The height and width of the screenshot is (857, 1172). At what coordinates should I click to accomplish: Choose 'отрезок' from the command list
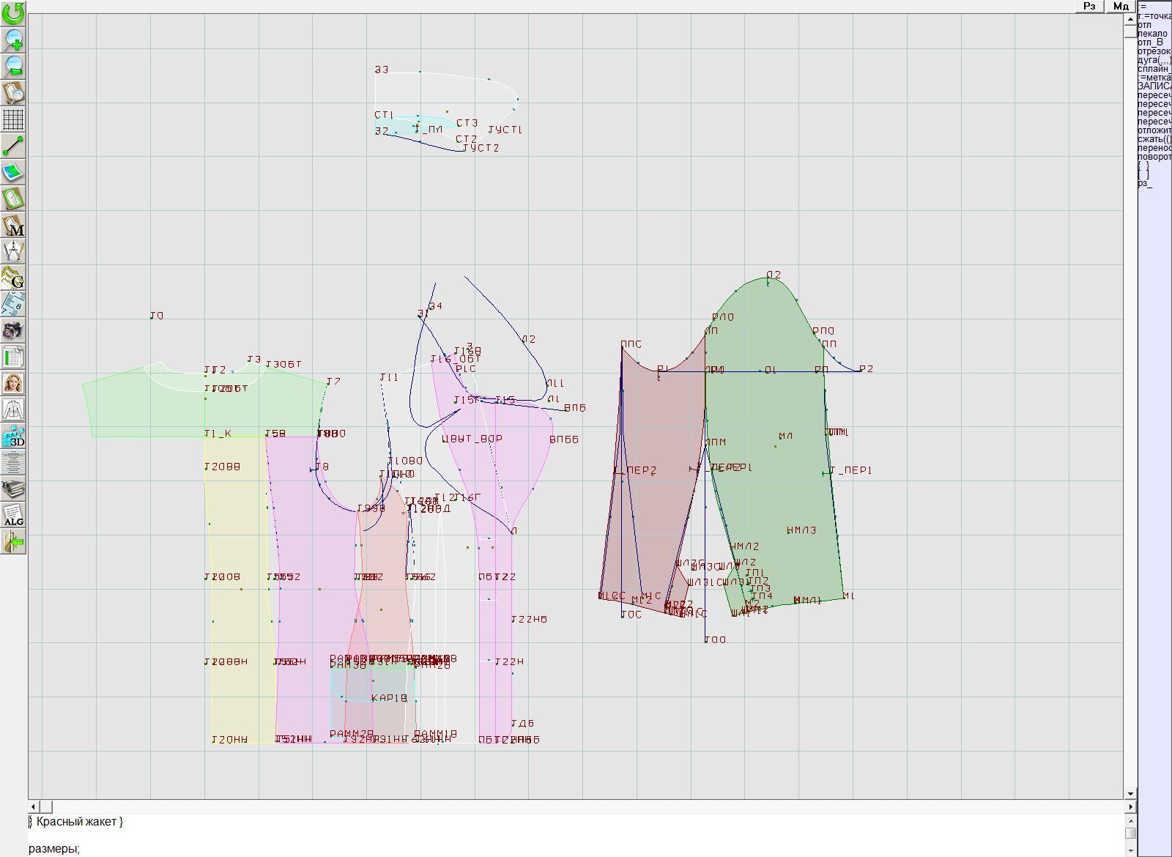pos(1154,51)
